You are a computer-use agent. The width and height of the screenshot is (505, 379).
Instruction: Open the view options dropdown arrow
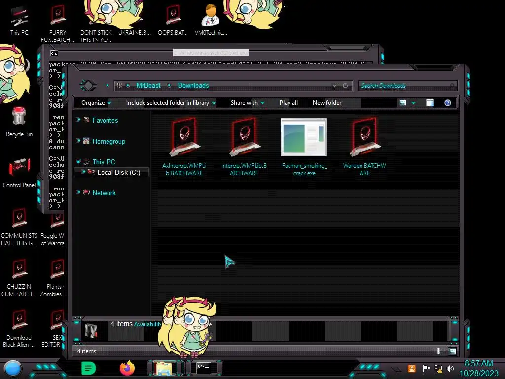[x=414, y=103]
